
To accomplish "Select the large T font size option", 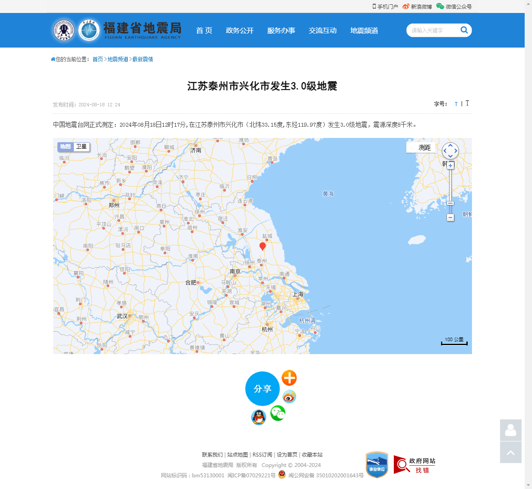I will [x=467, y=103].
